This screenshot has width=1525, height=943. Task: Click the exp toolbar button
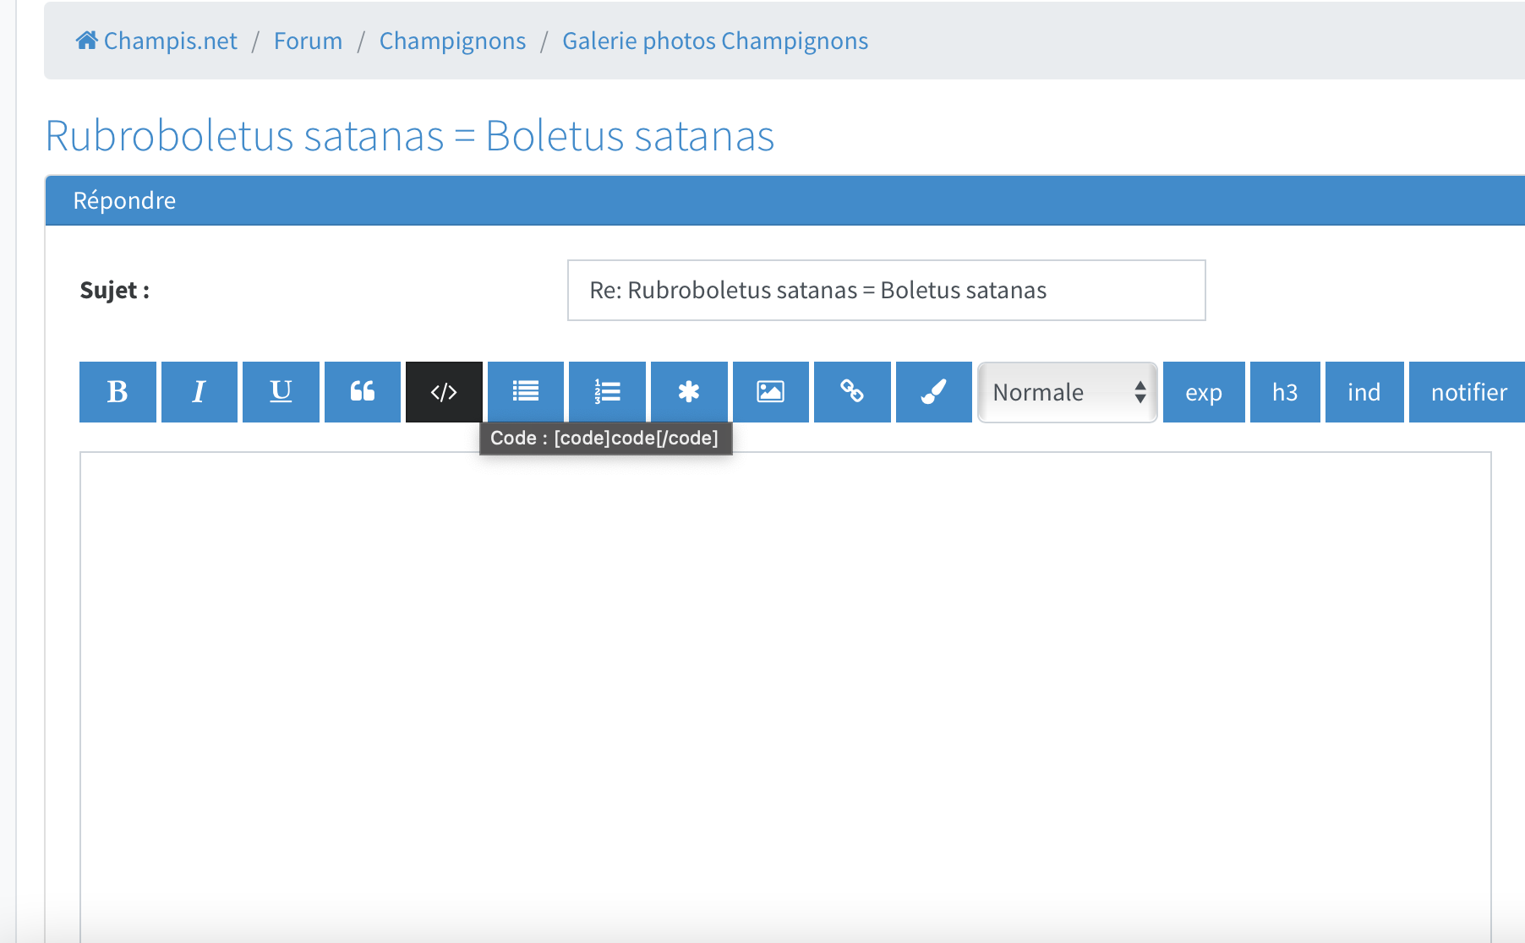pos(1203,392)
